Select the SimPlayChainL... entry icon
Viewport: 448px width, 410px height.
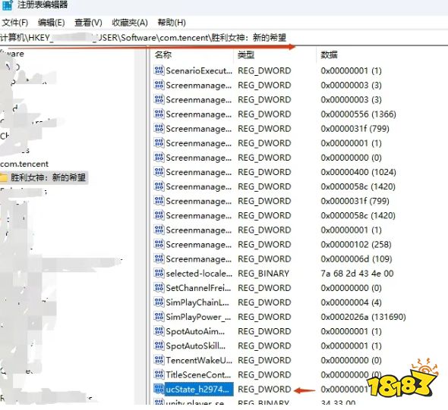[159, 302]
